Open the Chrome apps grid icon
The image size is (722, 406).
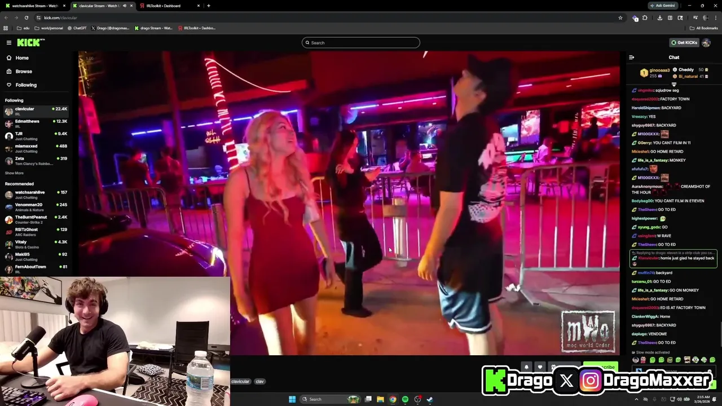[6, 28]
